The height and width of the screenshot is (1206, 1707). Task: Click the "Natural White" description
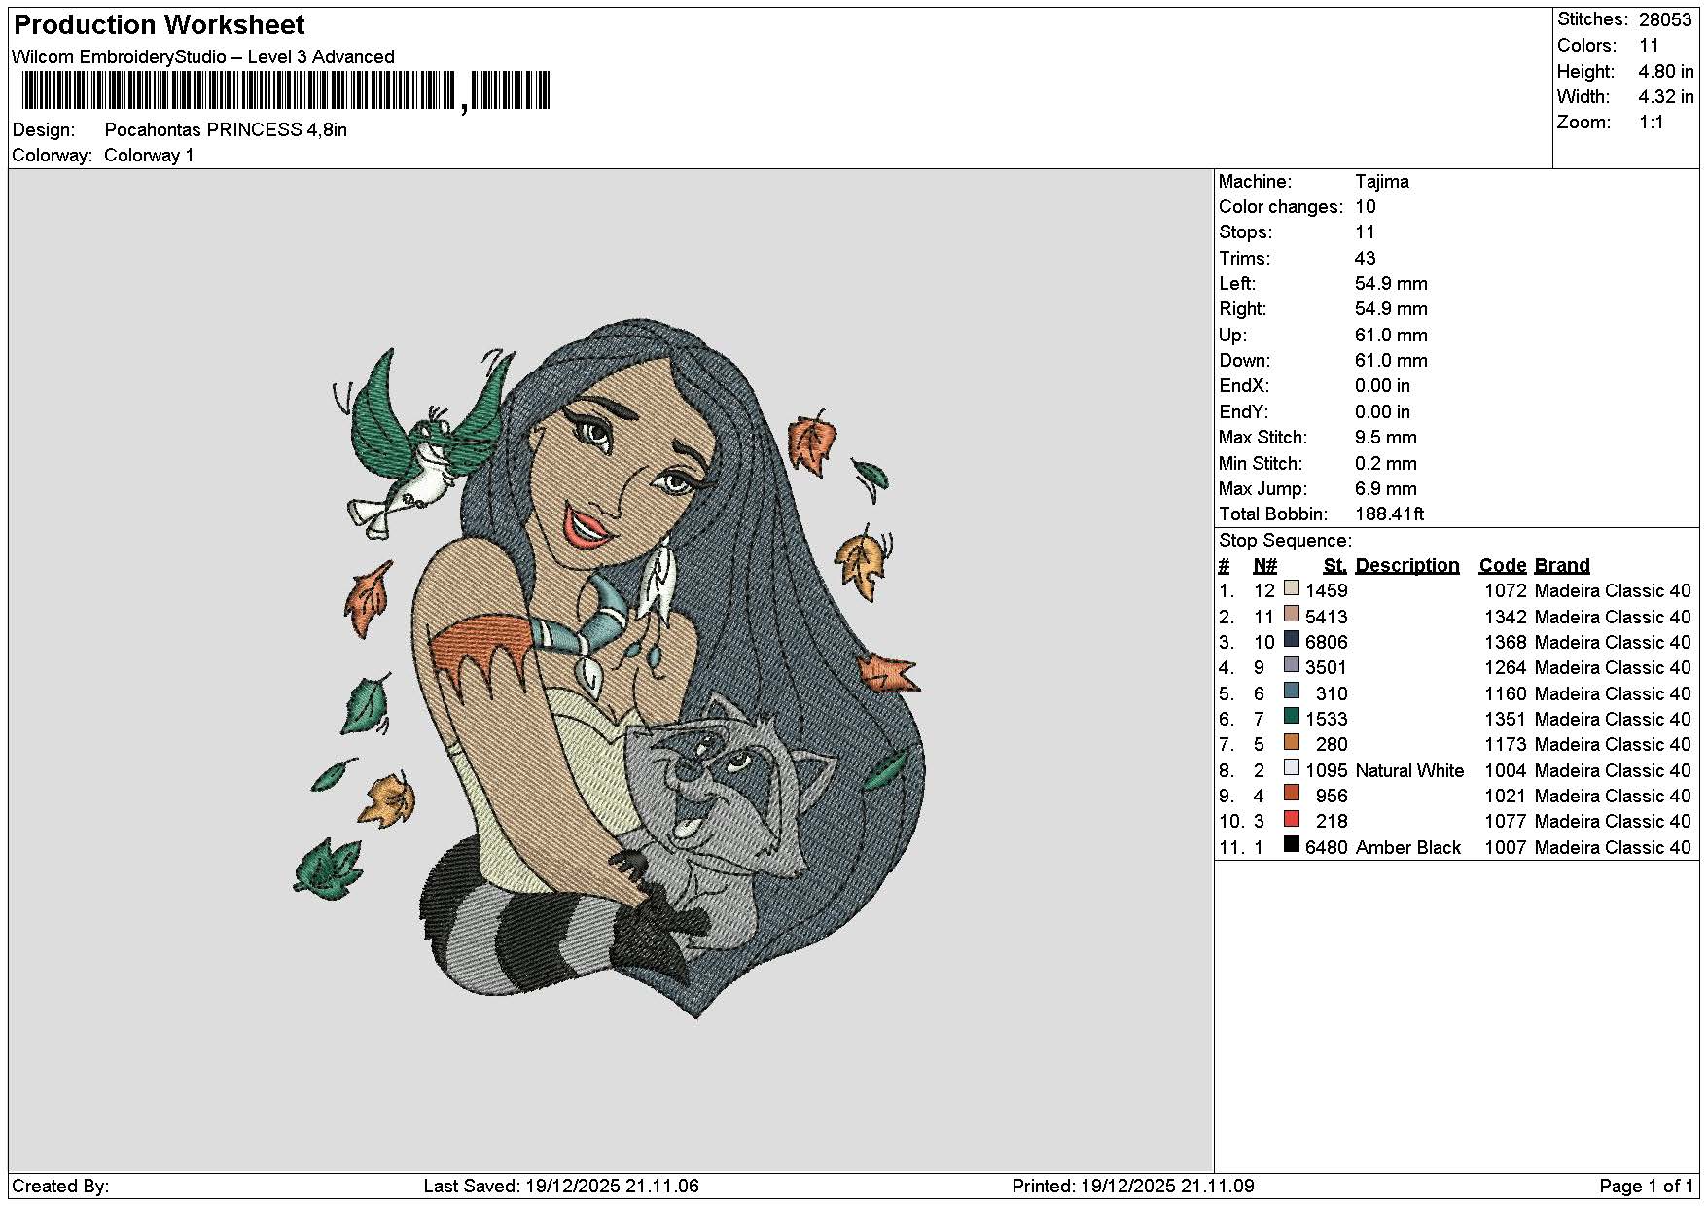[x=1409, y=771]
